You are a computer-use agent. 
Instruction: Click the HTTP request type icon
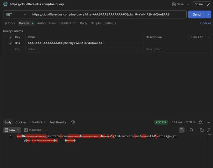click(x=5, y=4)
